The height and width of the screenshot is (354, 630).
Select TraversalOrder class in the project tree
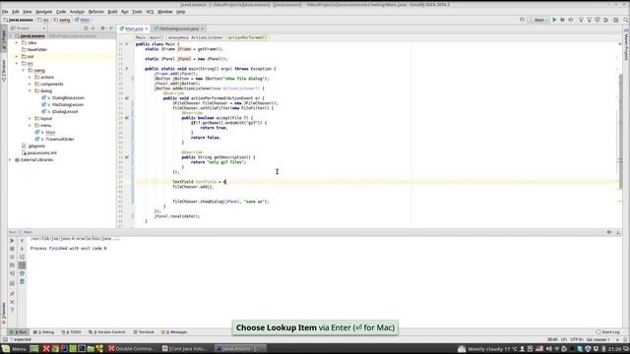click(x=59, y=140)
